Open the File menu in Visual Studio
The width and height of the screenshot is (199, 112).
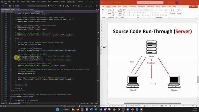(5, 1)
